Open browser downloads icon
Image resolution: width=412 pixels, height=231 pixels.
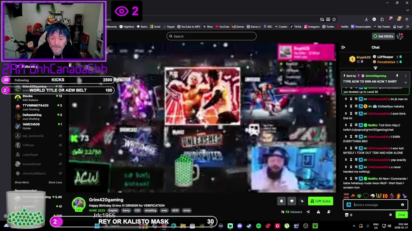(x=366, y=19)
